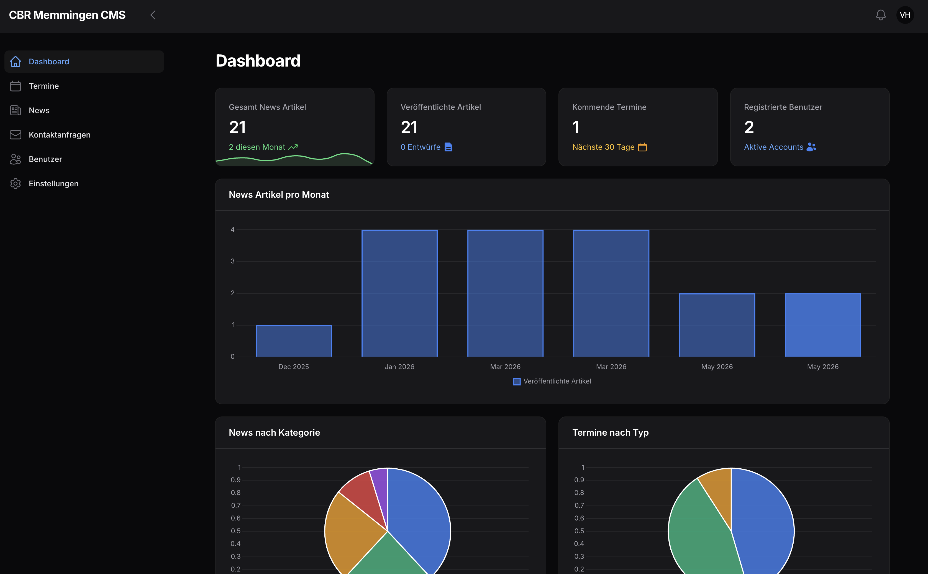
Task: Select the Veröffentlichte Artikel stat card
Action: pos(466,127)
